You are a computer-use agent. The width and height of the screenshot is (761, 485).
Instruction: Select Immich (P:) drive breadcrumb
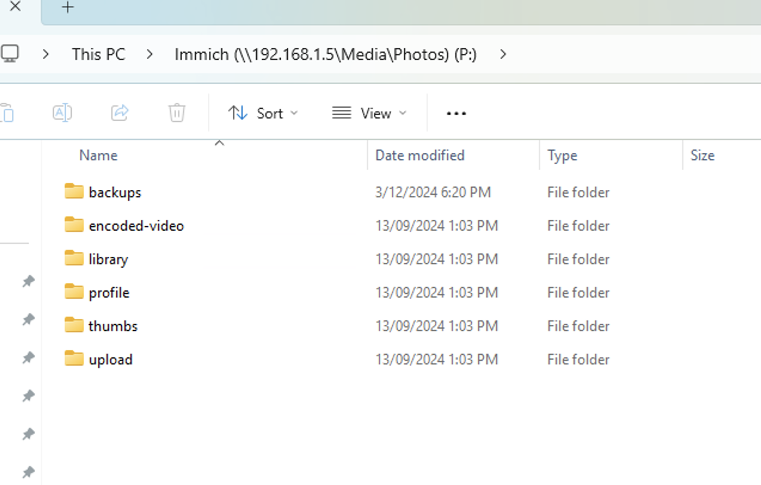326,54
